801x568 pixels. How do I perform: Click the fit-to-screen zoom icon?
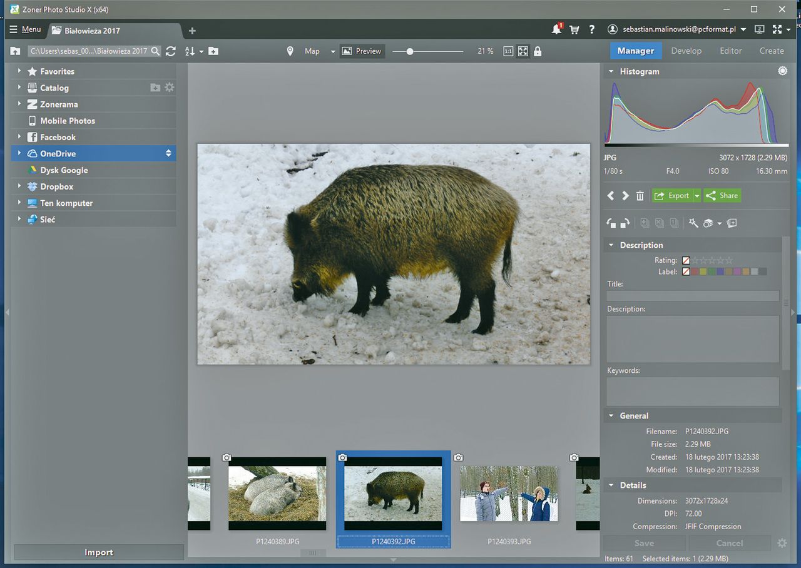click(523, 51)
